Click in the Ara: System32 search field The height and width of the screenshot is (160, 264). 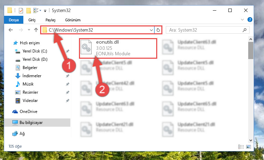(205, 30)
